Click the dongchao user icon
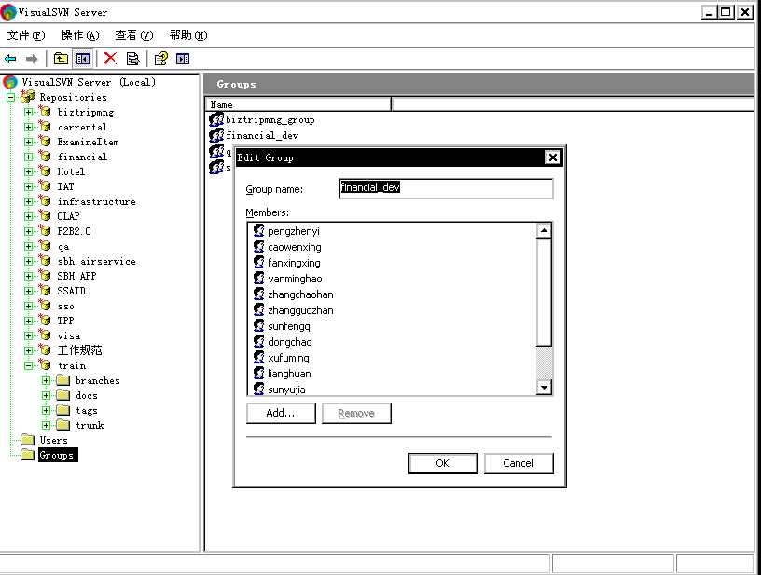 pos(259,341)
